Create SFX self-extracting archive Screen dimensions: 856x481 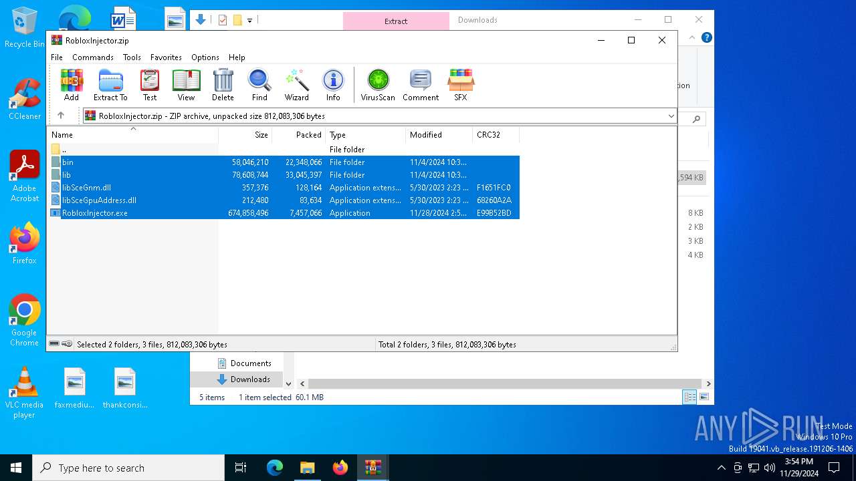[x=461, y=85]
